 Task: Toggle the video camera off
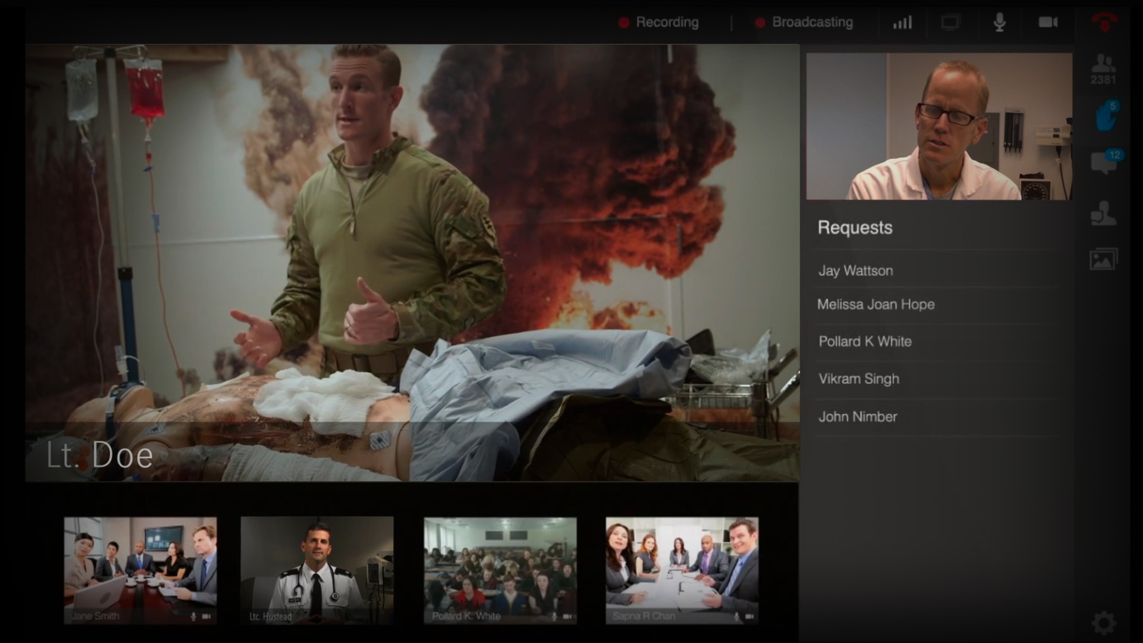[x=1048, y=23]
